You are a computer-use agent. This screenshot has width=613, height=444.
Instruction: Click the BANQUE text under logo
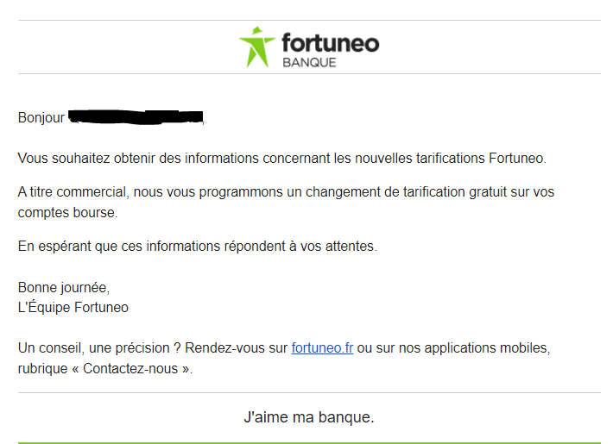(x=309, y=62)
